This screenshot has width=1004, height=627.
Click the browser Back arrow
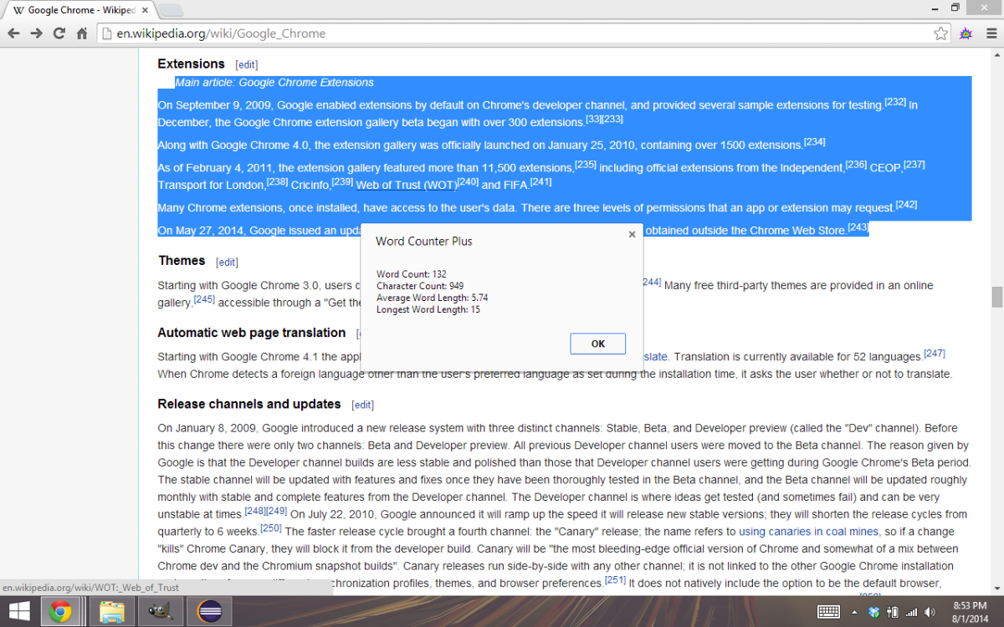pyautogui.click(x=13, y=33)
